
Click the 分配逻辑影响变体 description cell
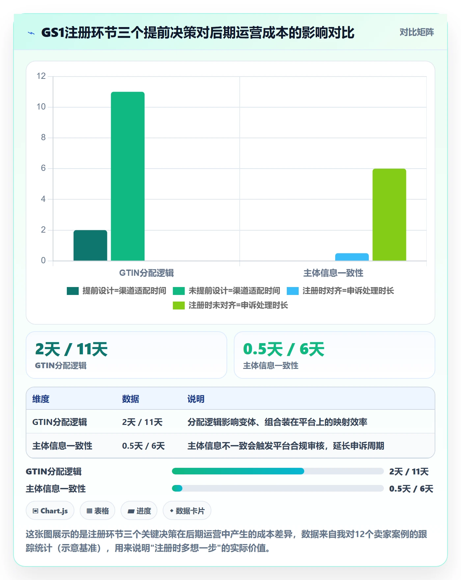click(277, 422)
